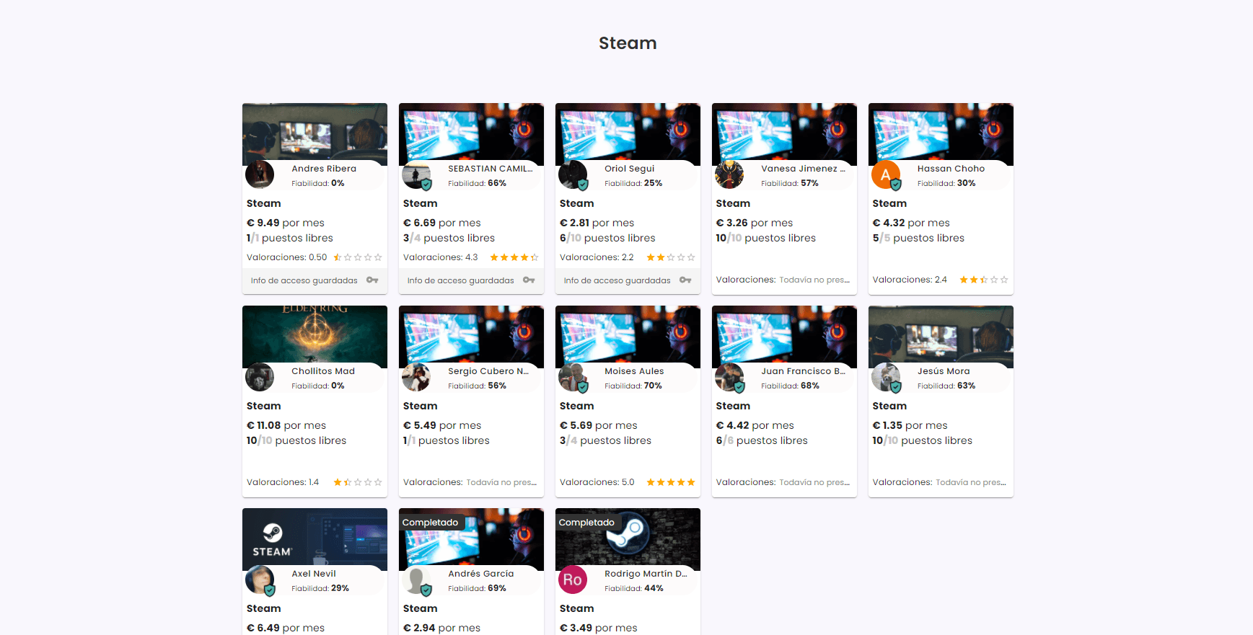Click the price € 4.42 por mes
The height and width of the screenshot is (635, 1253).
[755, 425]
